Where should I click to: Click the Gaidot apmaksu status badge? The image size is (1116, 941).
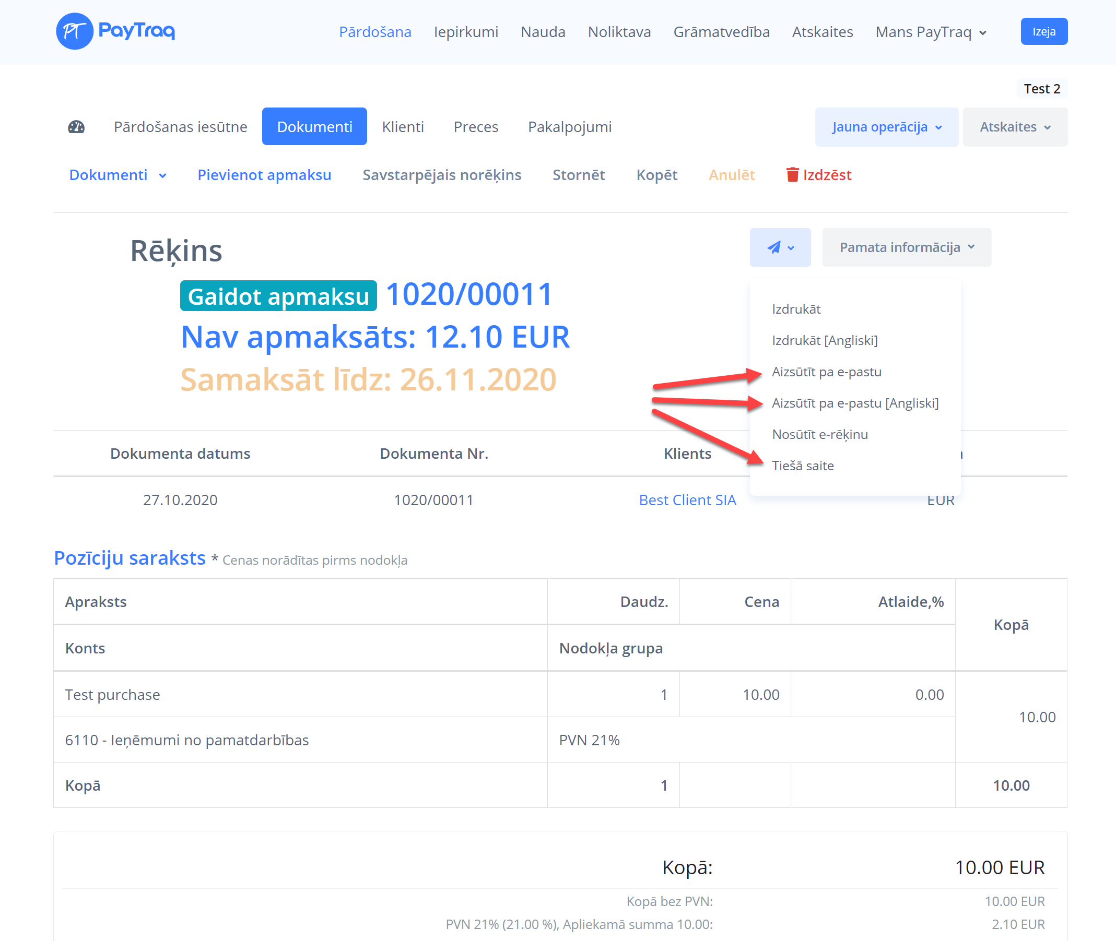278,296
